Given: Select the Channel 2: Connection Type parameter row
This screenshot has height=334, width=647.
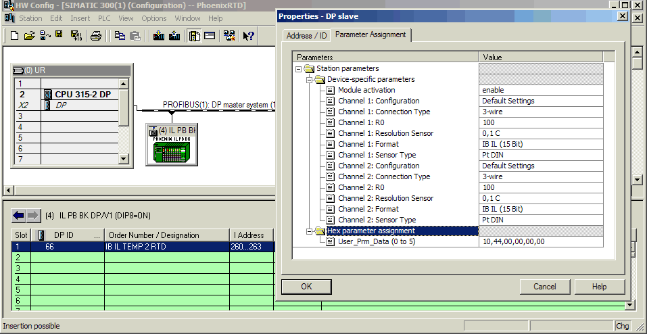Looking at the screenshot, I should tap(384, 176).
